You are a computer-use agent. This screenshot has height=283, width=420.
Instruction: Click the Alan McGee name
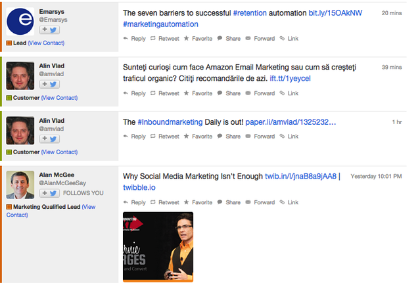pyautogui.click(x=57, y=175)
